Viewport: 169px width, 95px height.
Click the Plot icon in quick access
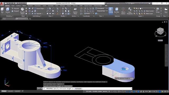tap(16, 3)
